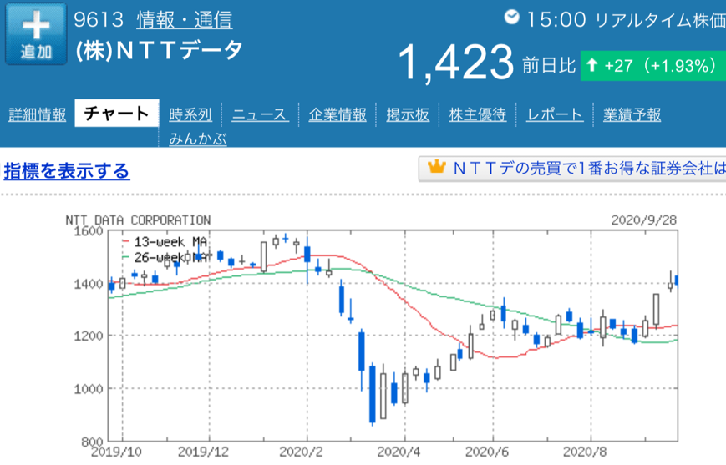Open the ニュース tab
The image size is (726, 465).
(260, 114)
